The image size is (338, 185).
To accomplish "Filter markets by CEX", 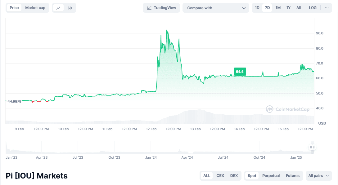I will tap(220, 175).
